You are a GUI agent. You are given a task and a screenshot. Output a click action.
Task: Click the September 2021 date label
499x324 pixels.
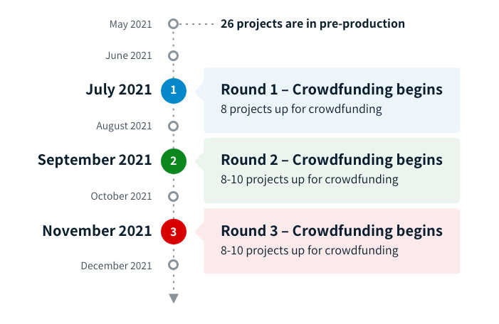click(x=95, y=160)
